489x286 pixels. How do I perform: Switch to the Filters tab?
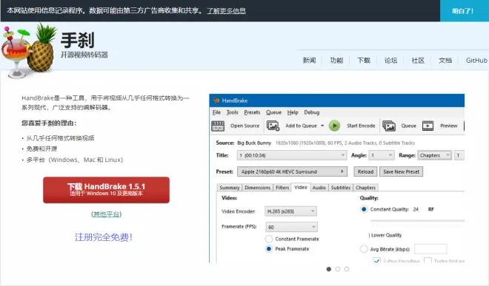(282, 188)
